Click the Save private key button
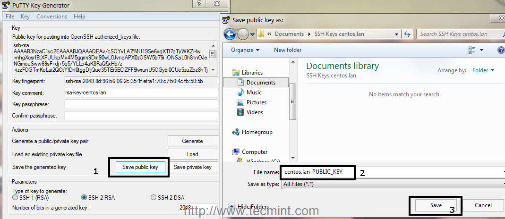The height and width of the screenshot is (219, 505). [193, 167]
